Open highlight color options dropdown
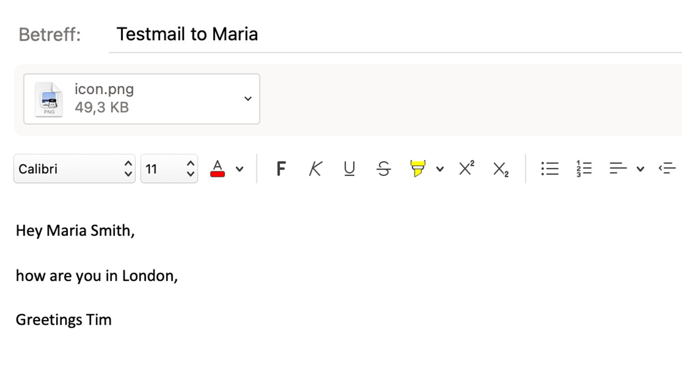 440,169
